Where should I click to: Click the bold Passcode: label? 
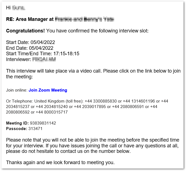(16, 128)
